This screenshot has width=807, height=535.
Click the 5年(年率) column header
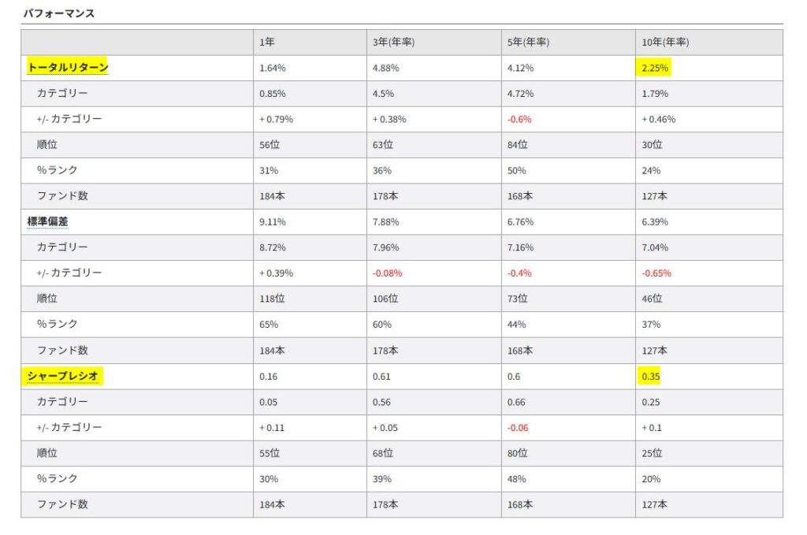coord(528,43)
